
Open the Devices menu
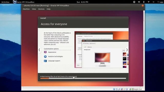[41, 9]
